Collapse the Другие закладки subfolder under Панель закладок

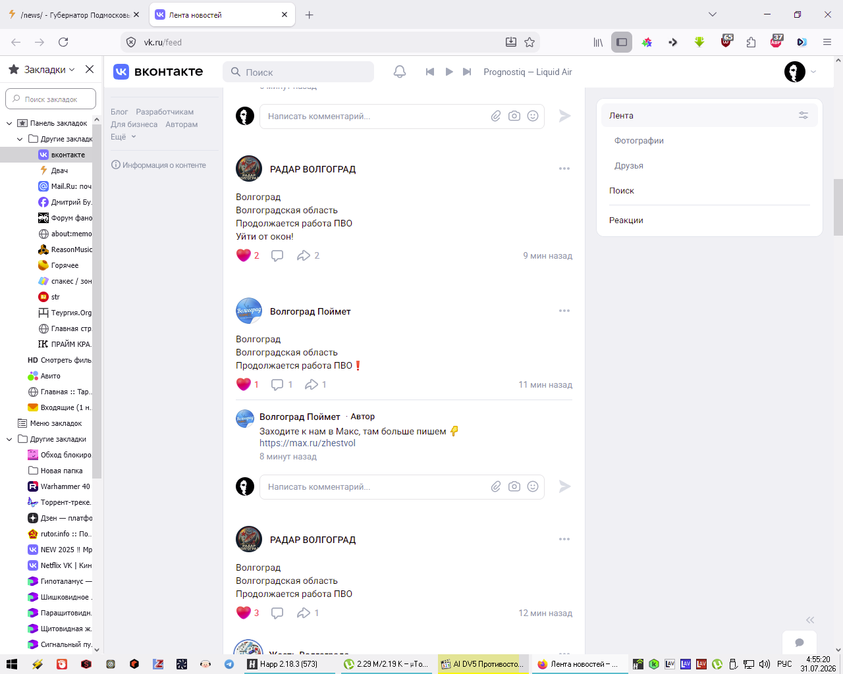click(20, 139)
